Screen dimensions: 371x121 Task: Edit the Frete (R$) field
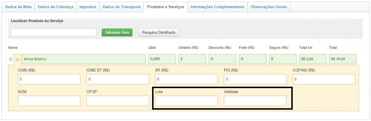252,59
